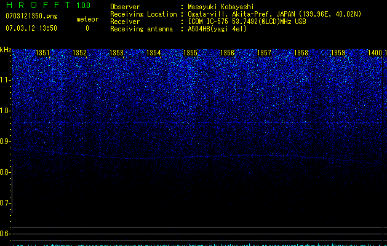The height and width of the screenshot is (246, 387).
Task: Click the 0.6 kHz axis label
Action: [x=4, y=234]
